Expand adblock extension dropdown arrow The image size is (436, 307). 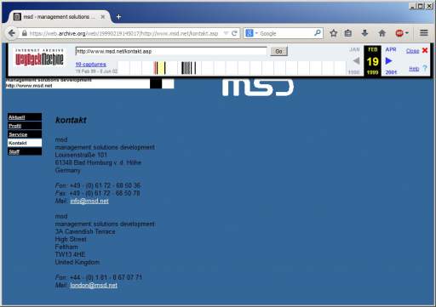tap(407, 33)
